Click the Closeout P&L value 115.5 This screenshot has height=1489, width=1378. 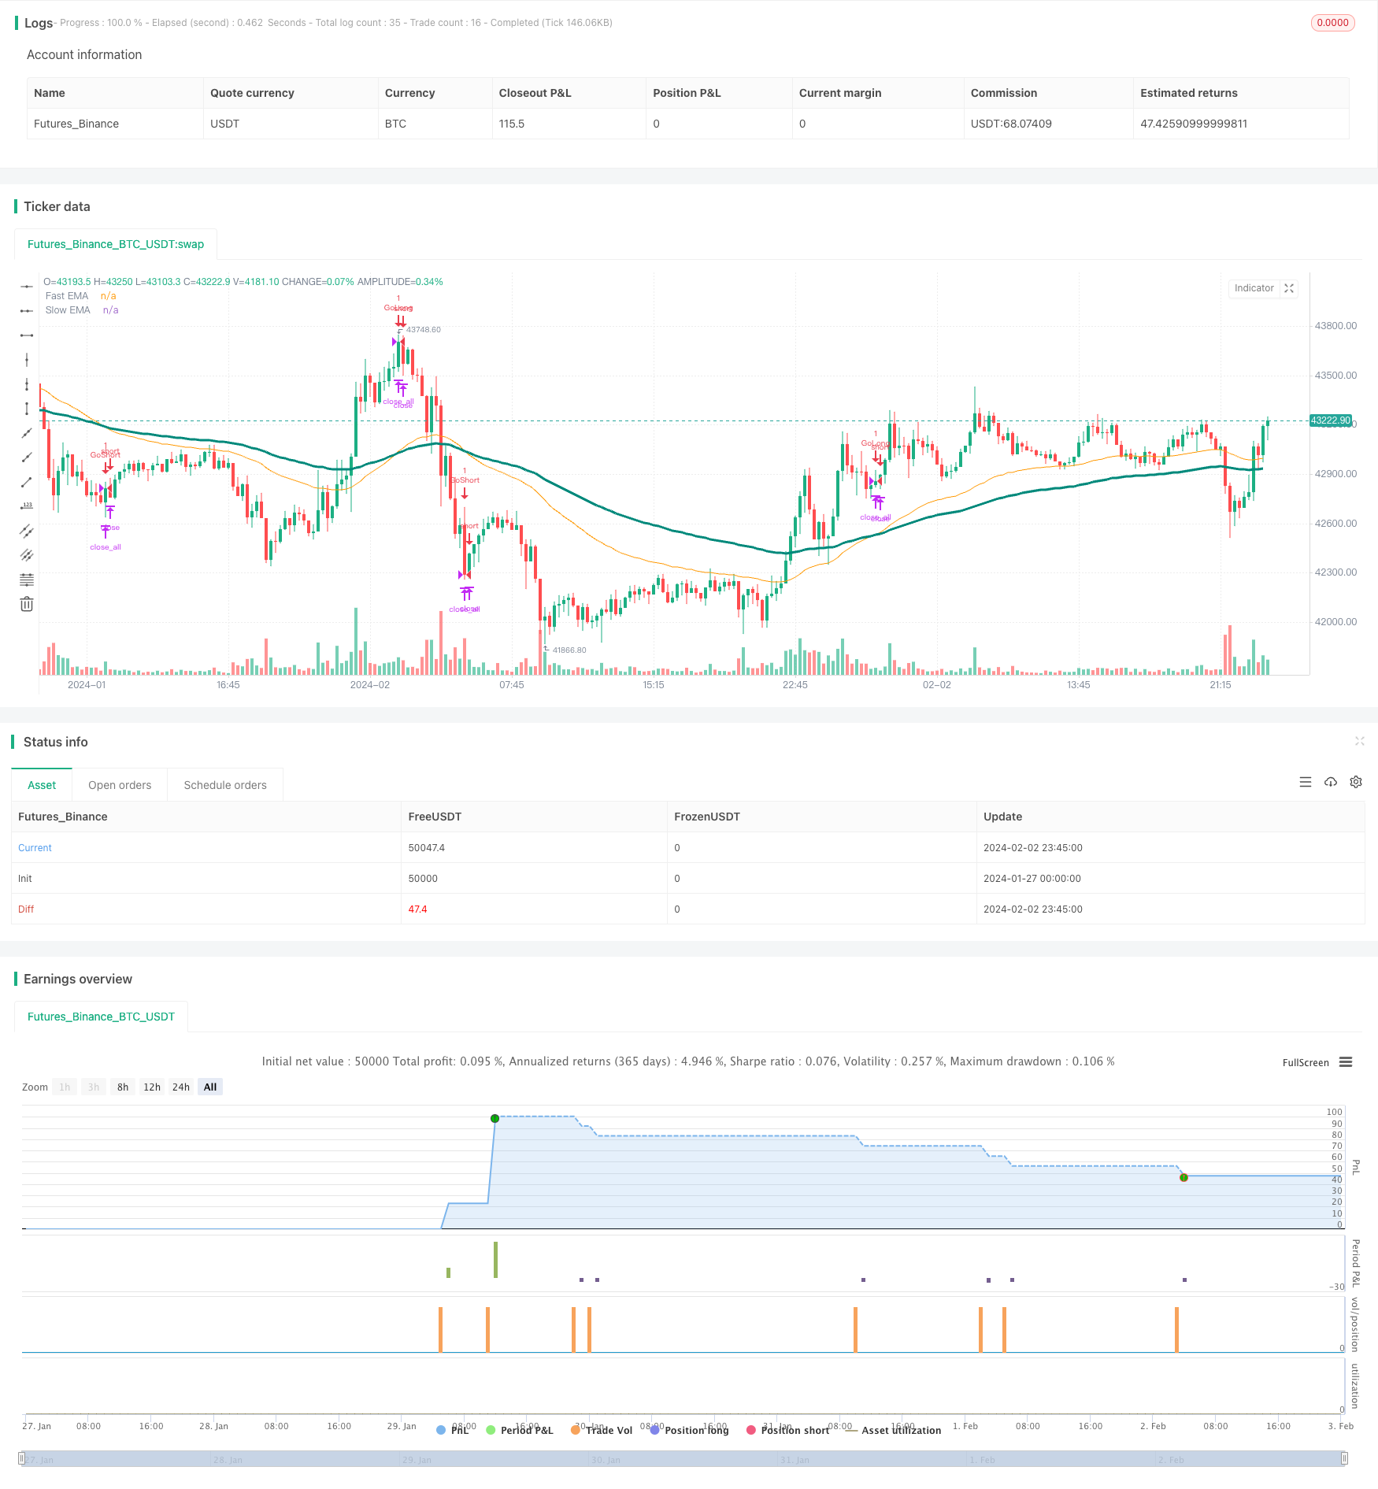[x=512, y=124]
